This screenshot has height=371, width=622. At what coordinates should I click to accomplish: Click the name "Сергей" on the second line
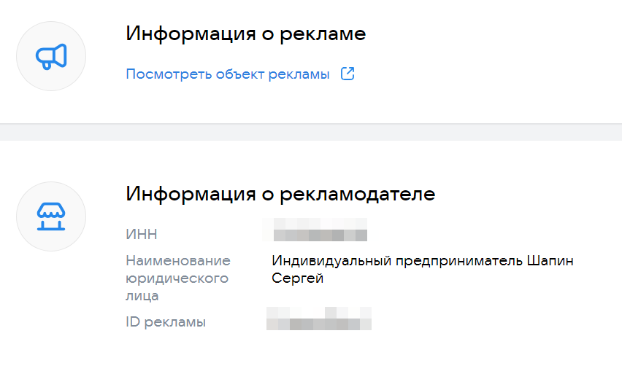297,278
